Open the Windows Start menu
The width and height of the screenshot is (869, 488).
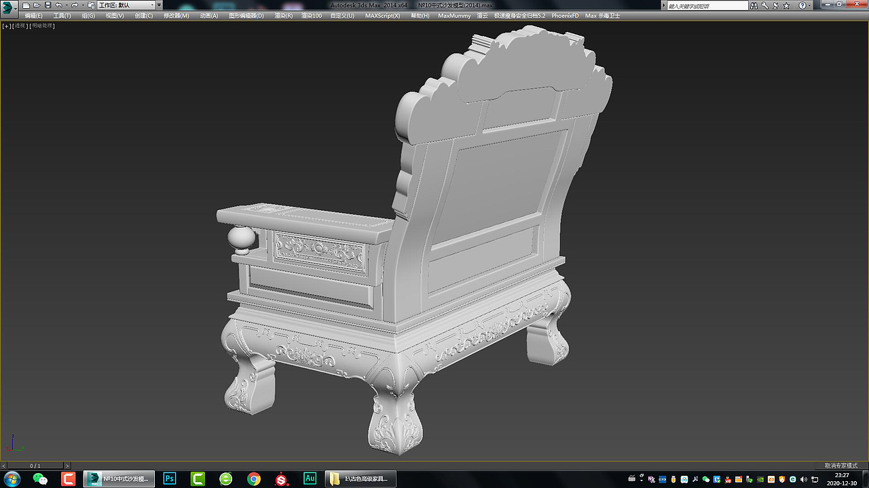[x=12, y=479]
